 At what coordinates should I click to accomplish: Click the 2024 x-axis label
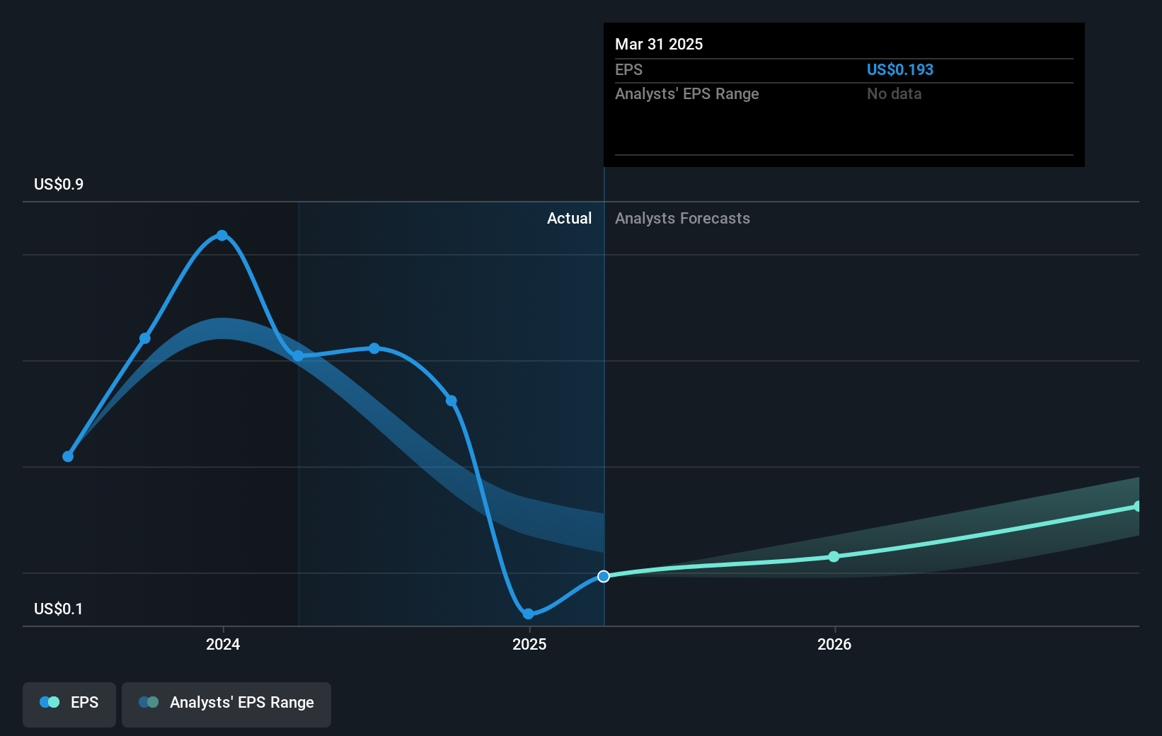[223, 644]
